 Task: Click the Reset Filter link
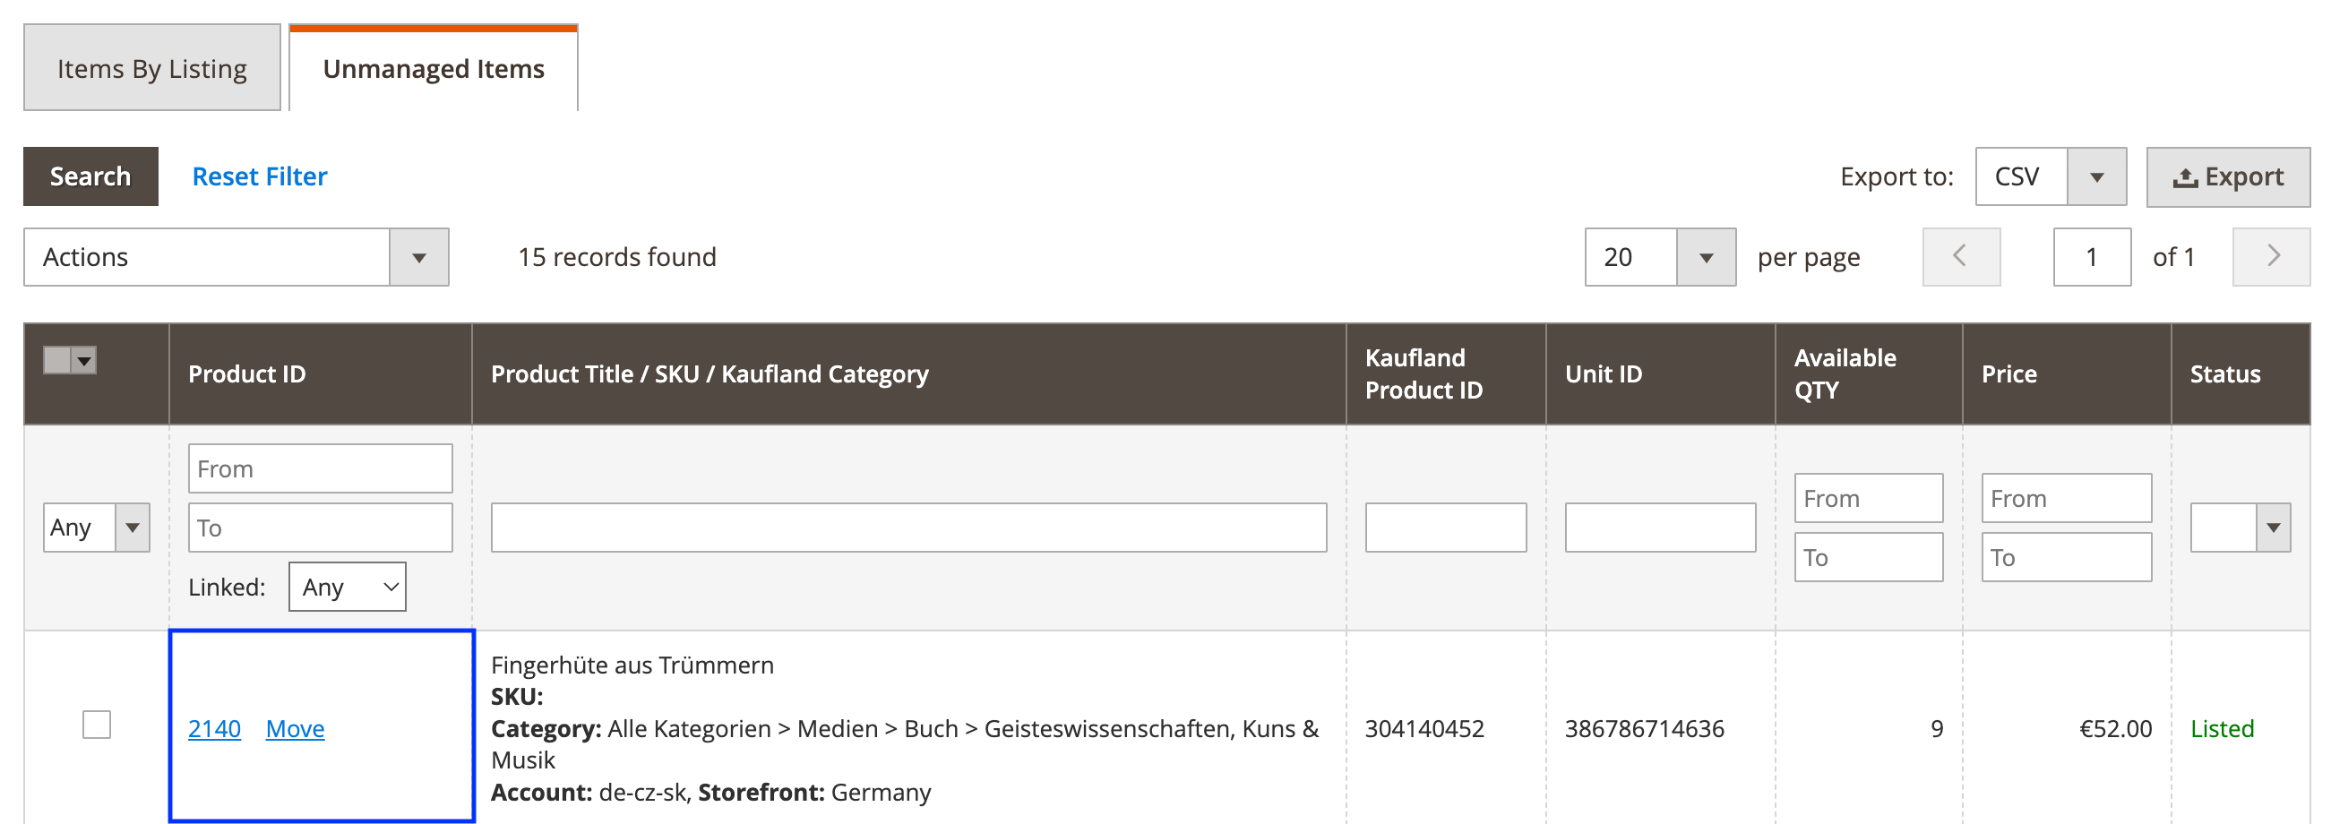click(260, 176)
